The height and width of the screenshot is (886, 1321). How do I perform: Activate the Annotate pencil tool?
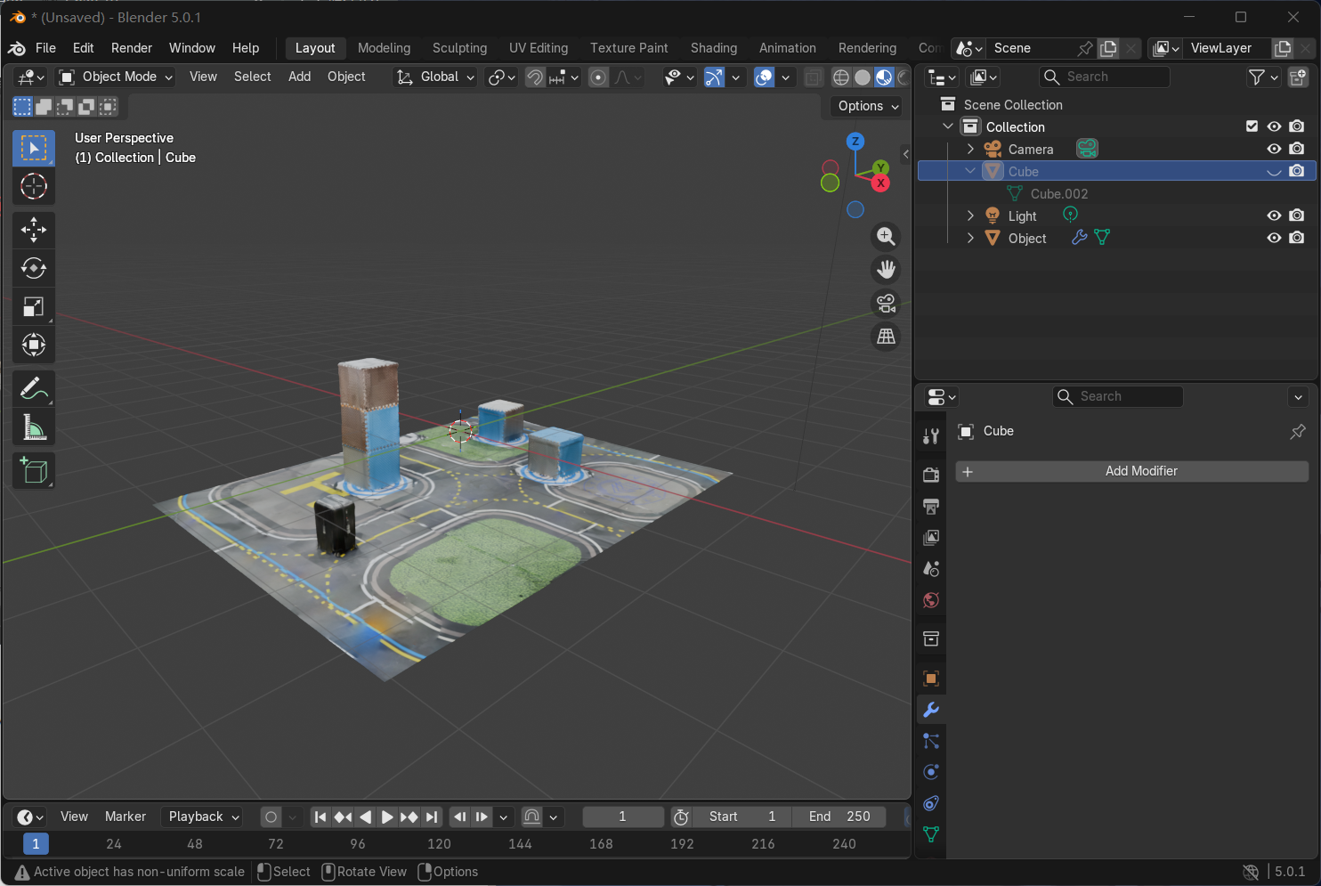(34, 388)
